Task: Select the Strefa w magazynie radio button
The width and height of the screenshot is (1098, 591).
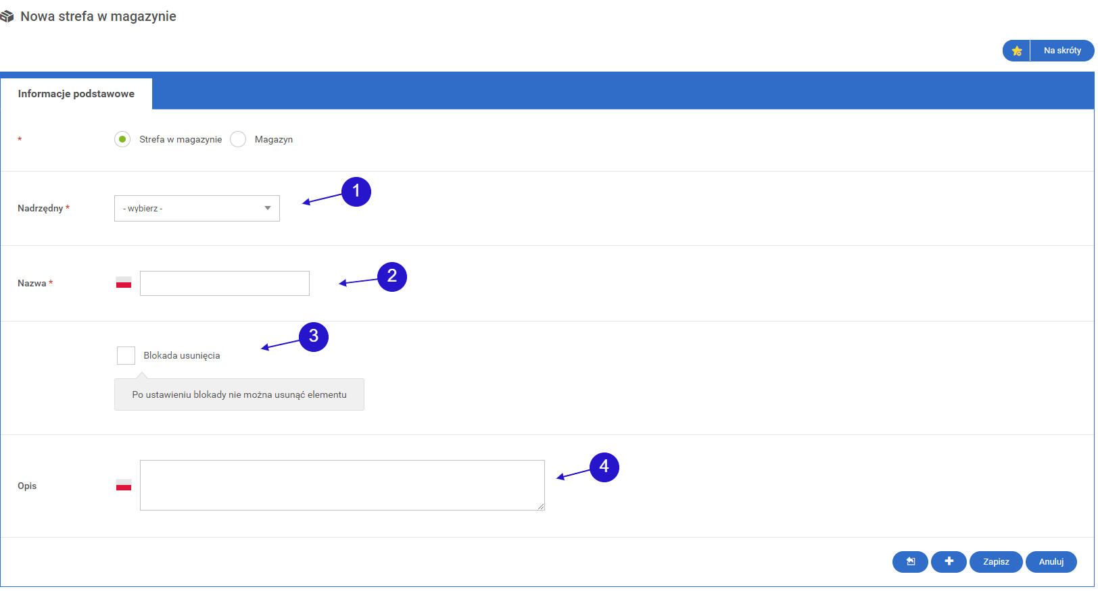Action: [122, 140]
